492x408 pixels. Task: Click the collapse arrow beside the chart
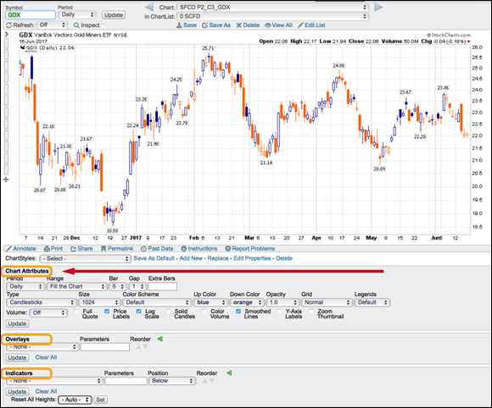(6, 35)
